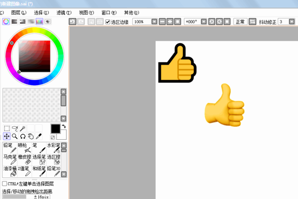Viewport: 298px width, 199px height.
Task: Select the zoom magnifier tool
Action: pyautogui.click(x=14, y=136)
